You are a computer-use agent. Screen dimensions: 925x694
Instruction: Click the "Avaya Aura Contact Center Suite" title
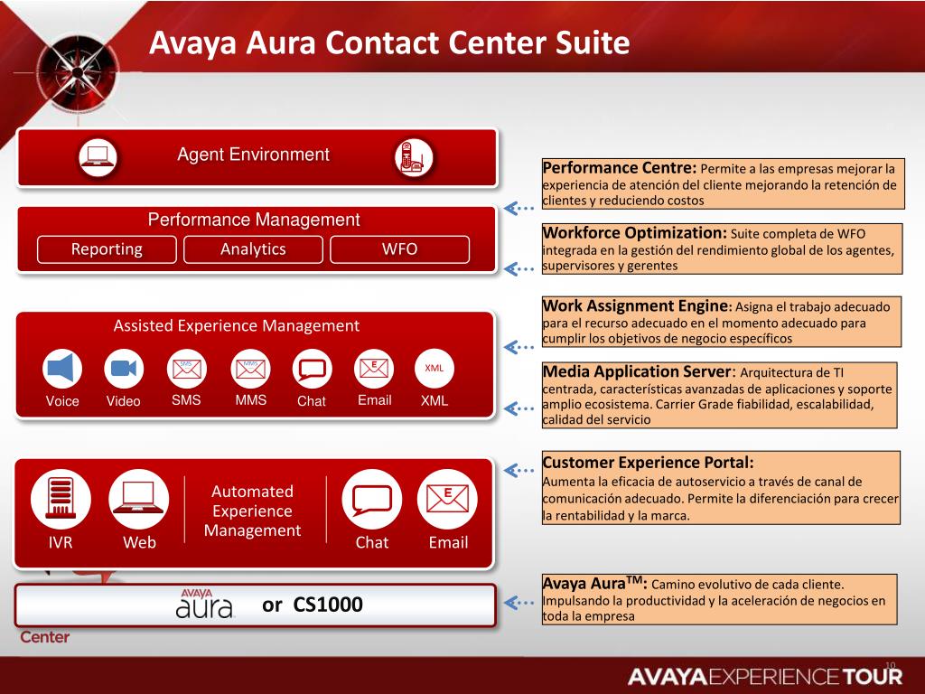click(x=389, y=42)
